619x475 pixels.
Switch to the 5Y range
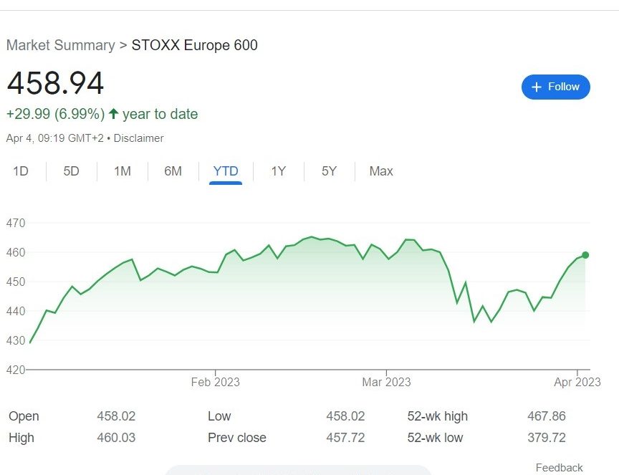click(329, 171)
